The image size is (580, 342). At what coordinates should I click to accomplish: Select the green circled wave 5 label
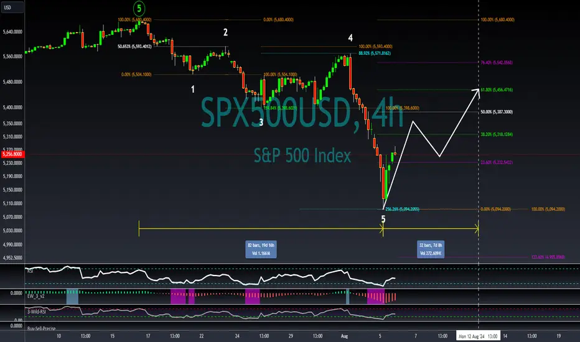coord(139,8)
